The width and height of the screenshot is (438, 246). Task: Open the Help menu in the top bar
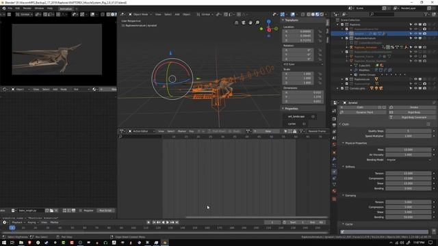[x=50, y=8]
